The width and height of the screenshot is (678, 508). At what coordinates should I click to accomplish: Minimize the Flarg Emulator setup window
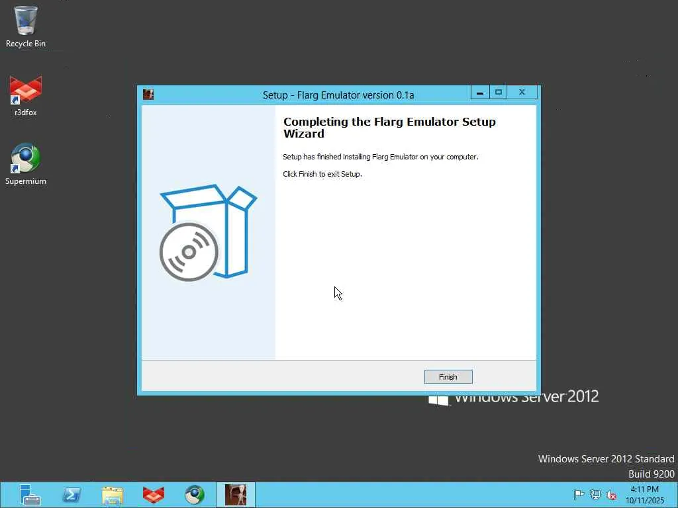(x=480, y=93)
